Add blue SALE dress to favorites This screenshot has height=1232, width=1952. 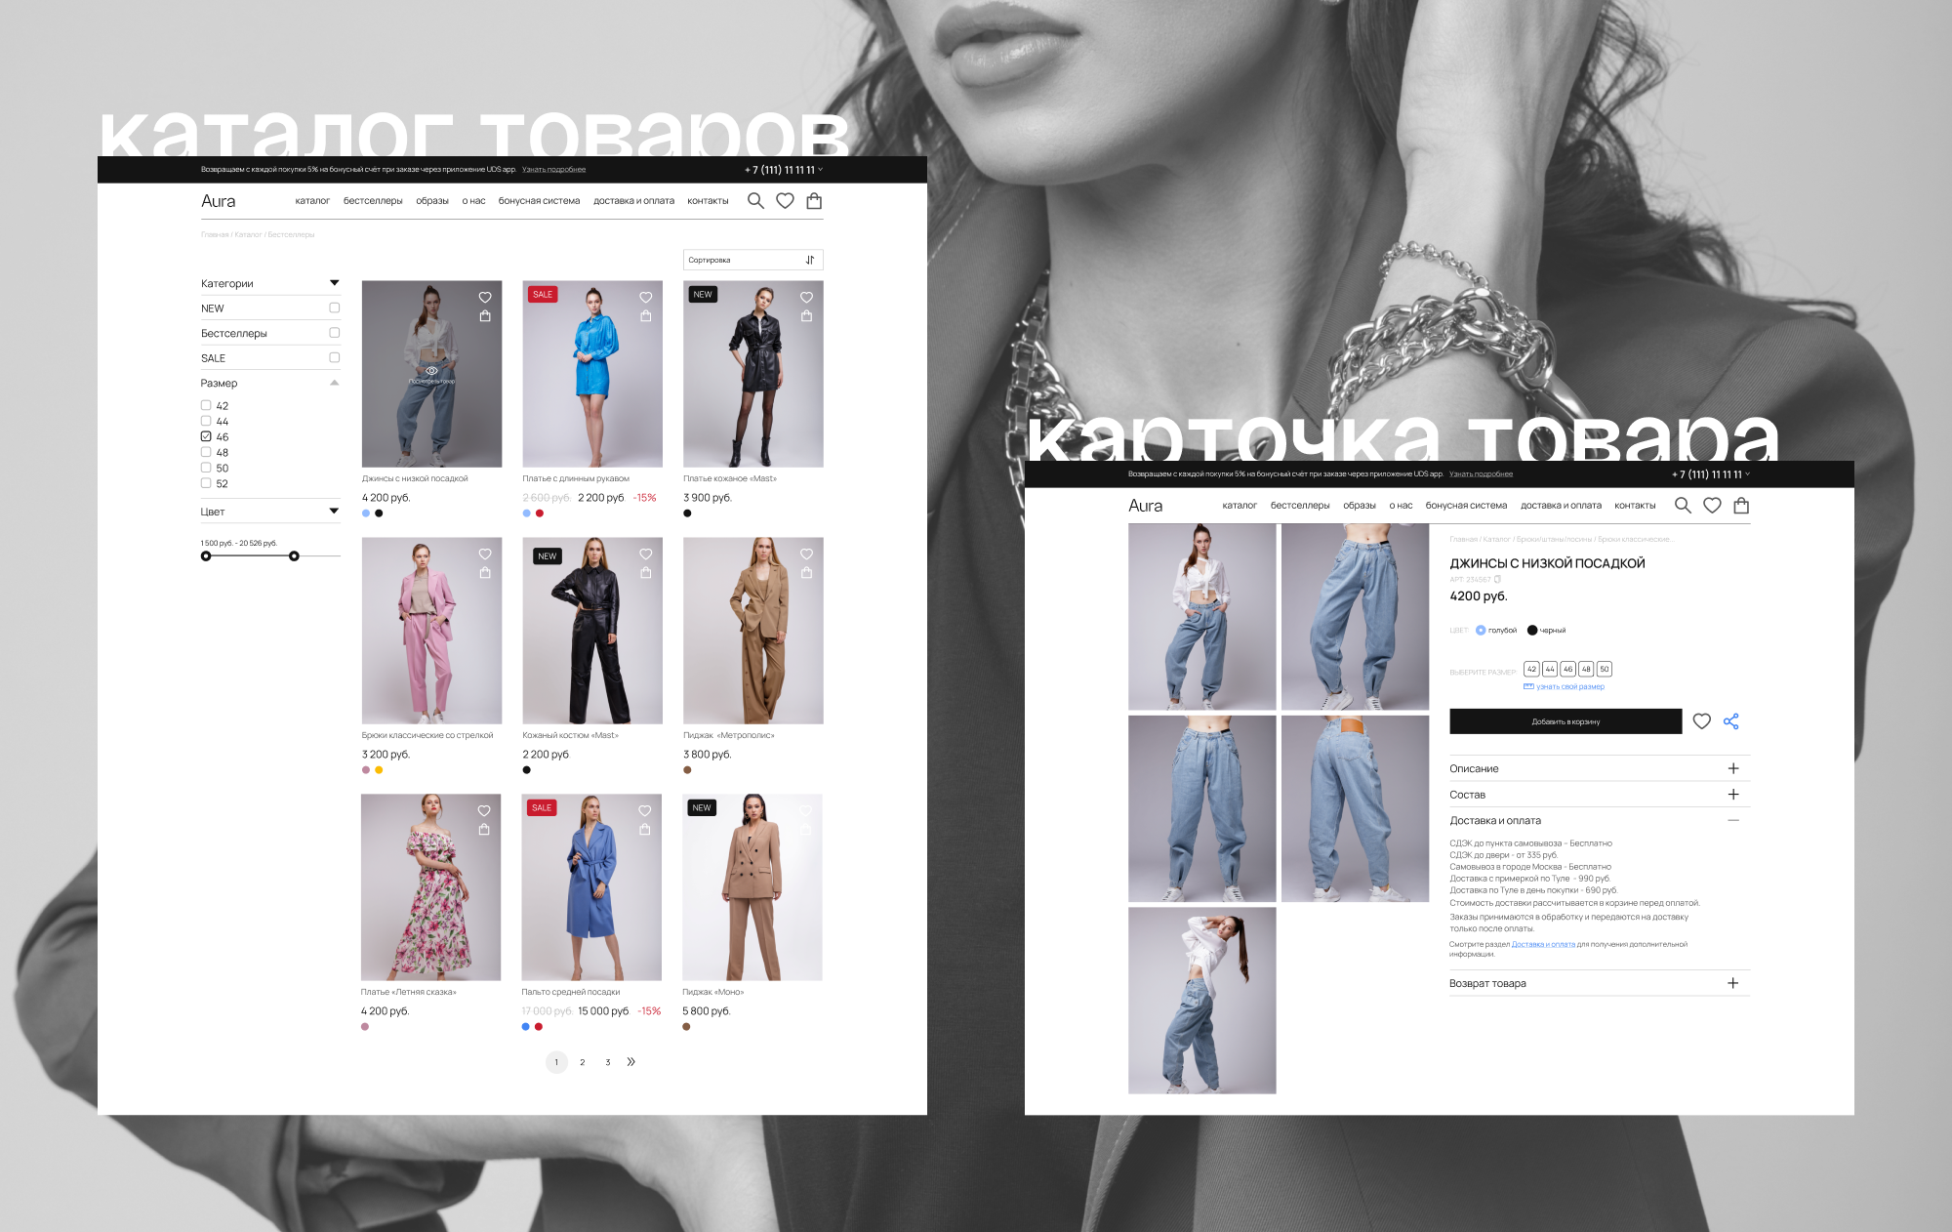coord(645,298)
